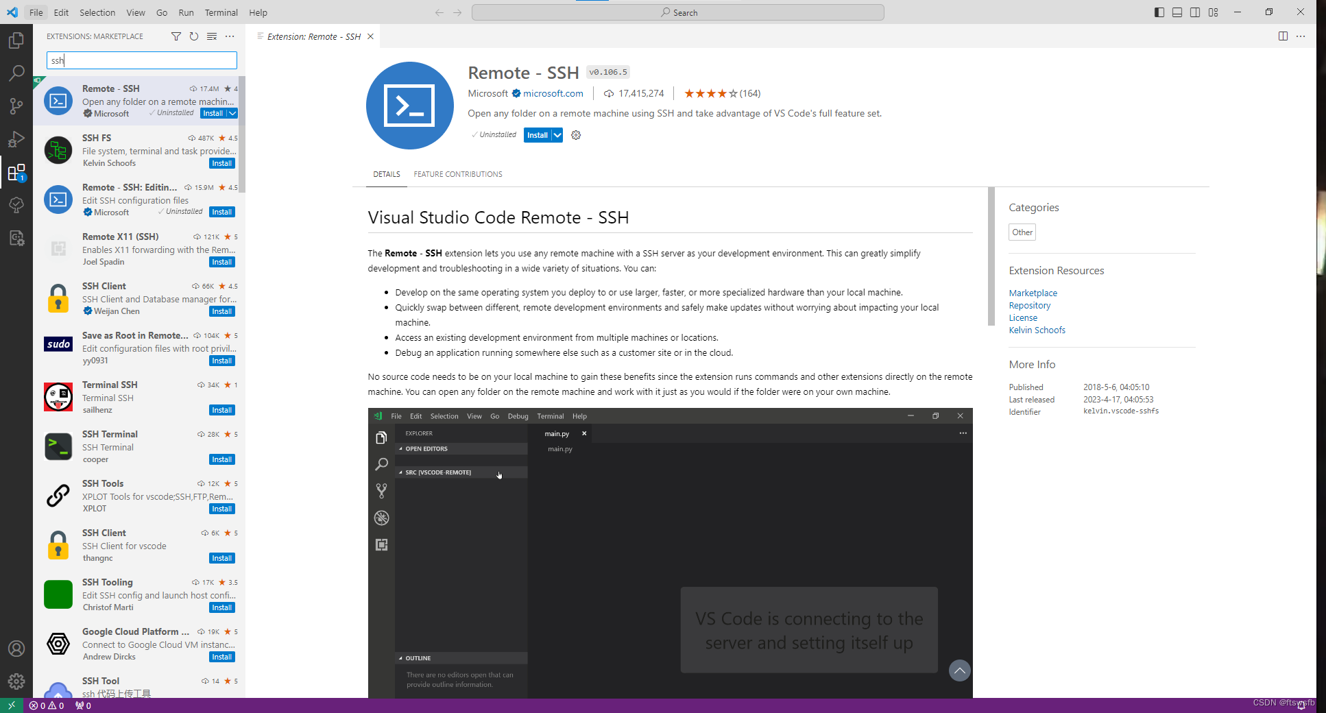Click the install count 17,415,274
Screen dimensions: 1326x713
(634, 93)
